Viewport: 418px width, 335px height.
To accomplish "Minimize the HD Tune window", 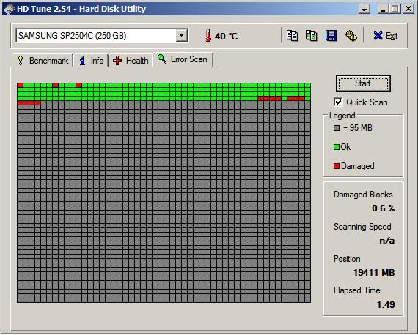I will [x=383, y=9].
